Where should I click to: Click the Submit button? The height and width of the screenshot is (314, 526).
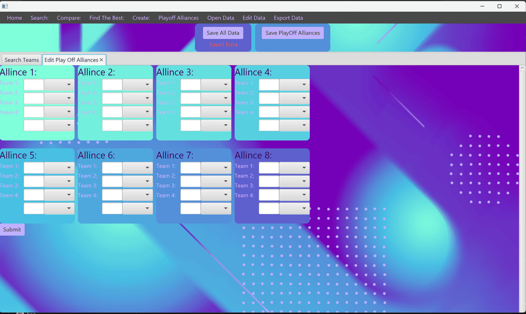click(12, 230)
